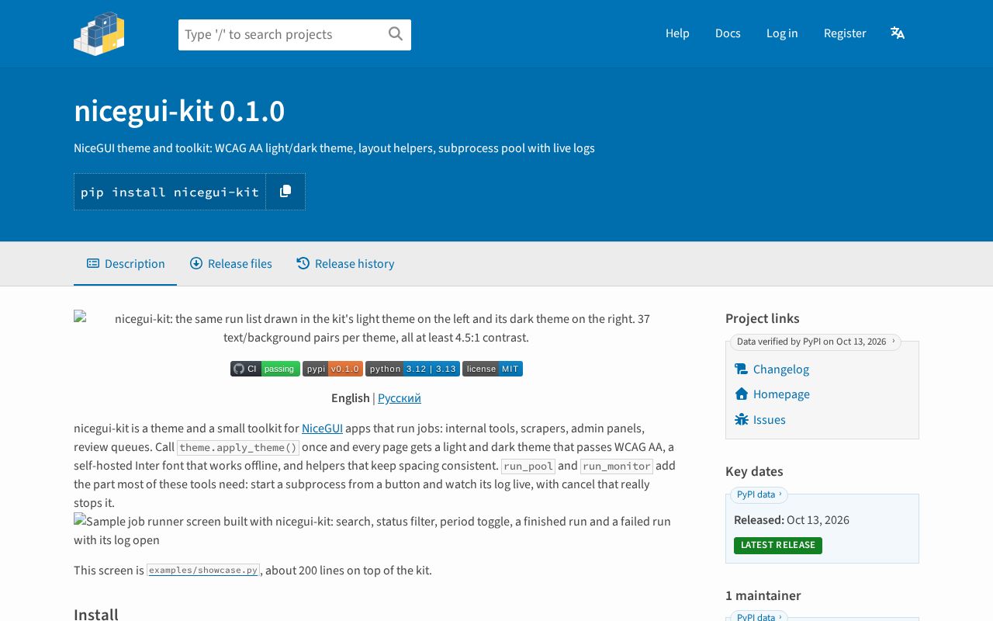
Task: Click the LATEST RELEASE badge
Action: [778, 545]
